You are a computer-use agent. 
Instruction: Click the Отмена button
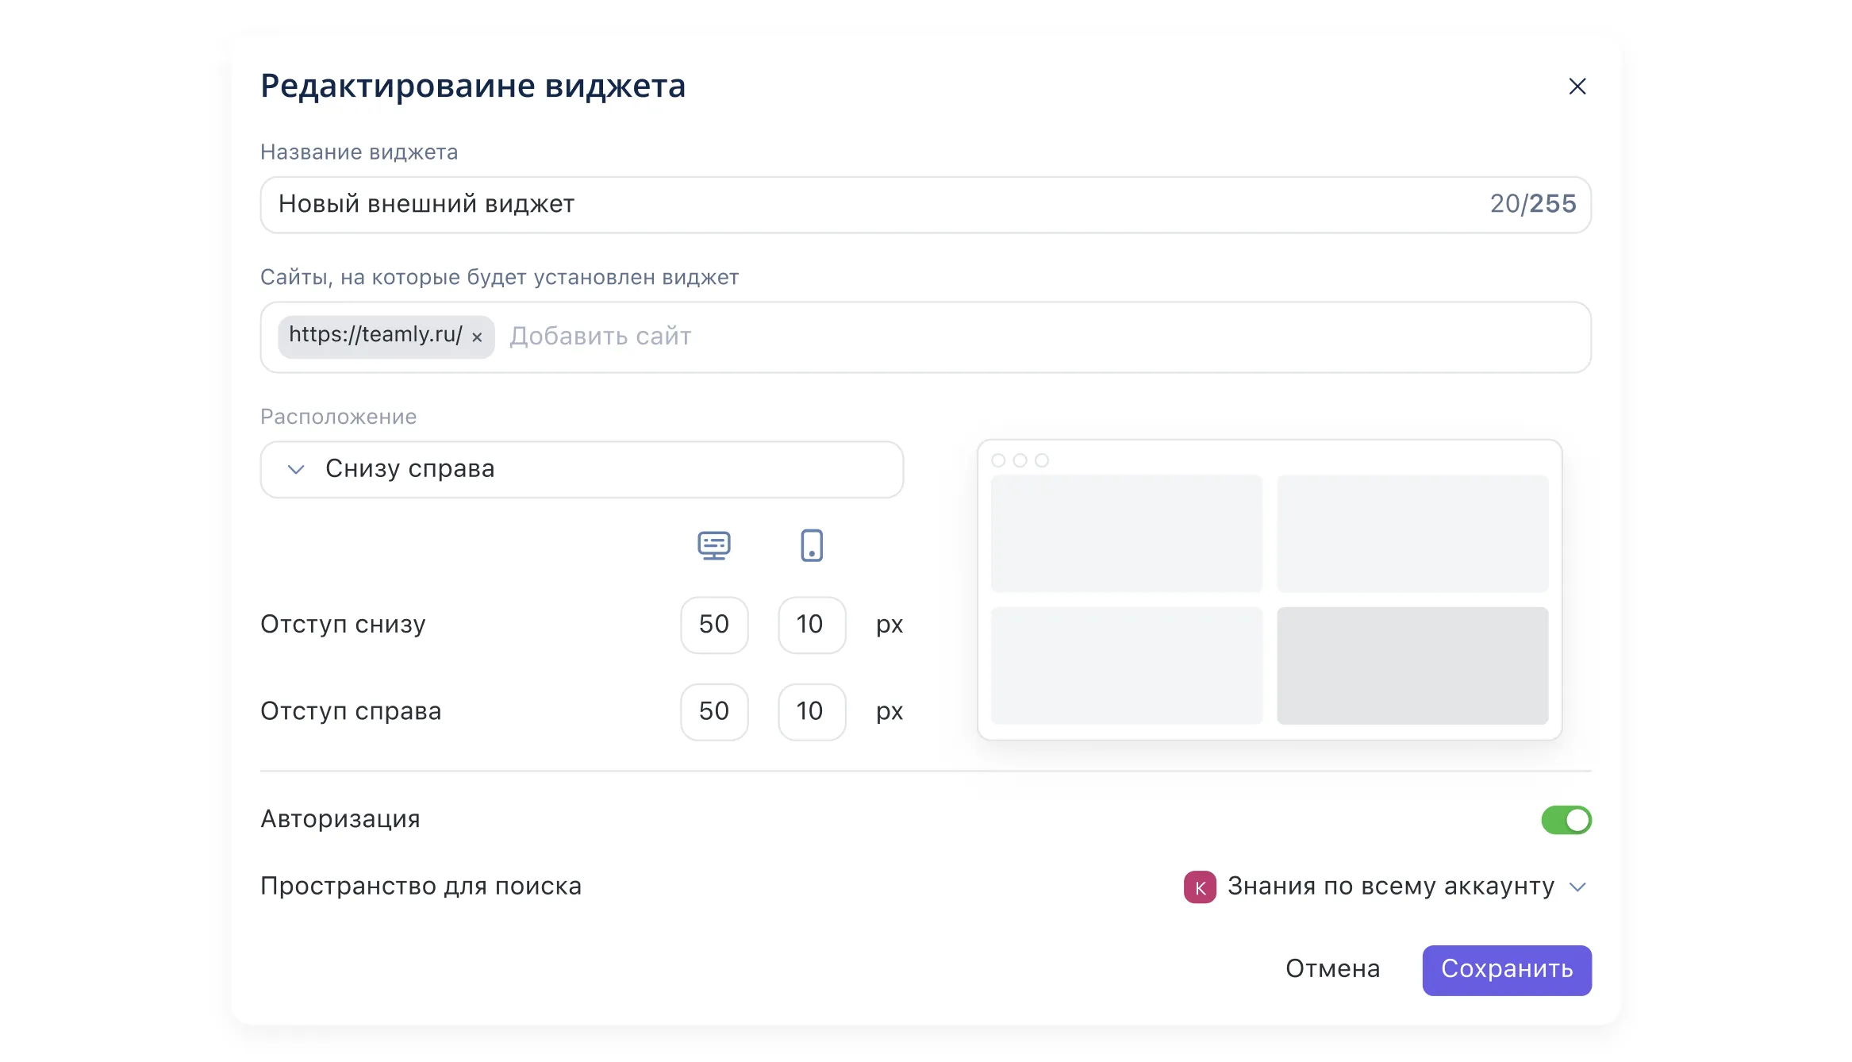pos(1332,969)
